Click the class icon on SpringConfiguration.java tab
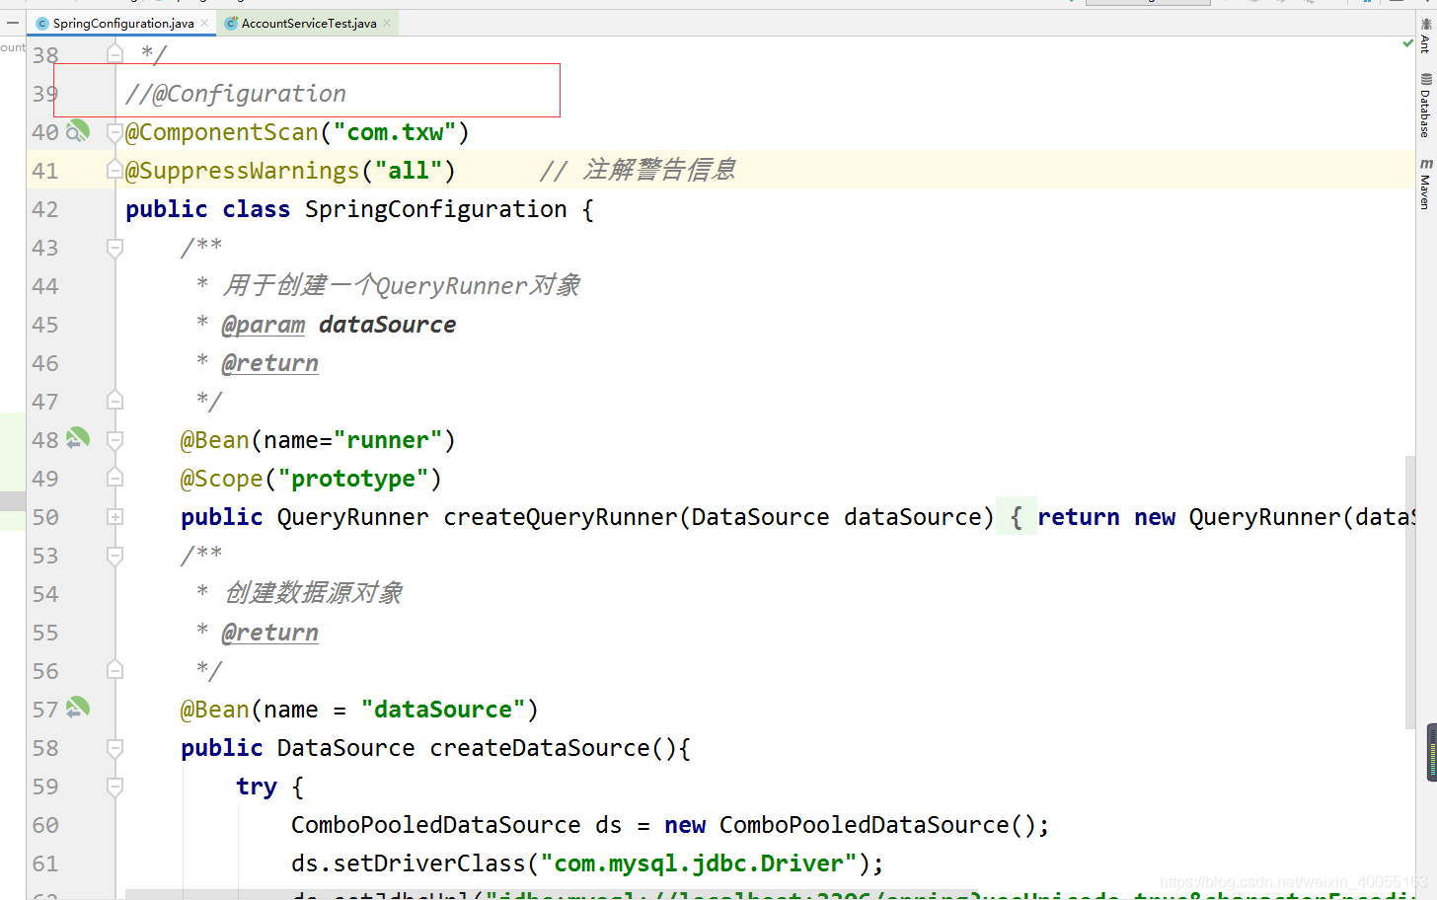This screenshot has height=900, width=1437. click(x=42, y=24)
